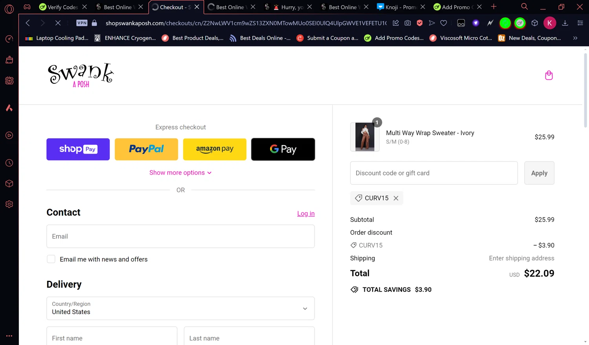The width and height of the screenshot is (589, 345).
Task: Open a new tab with plus button
Action: (x=494, y=7)
